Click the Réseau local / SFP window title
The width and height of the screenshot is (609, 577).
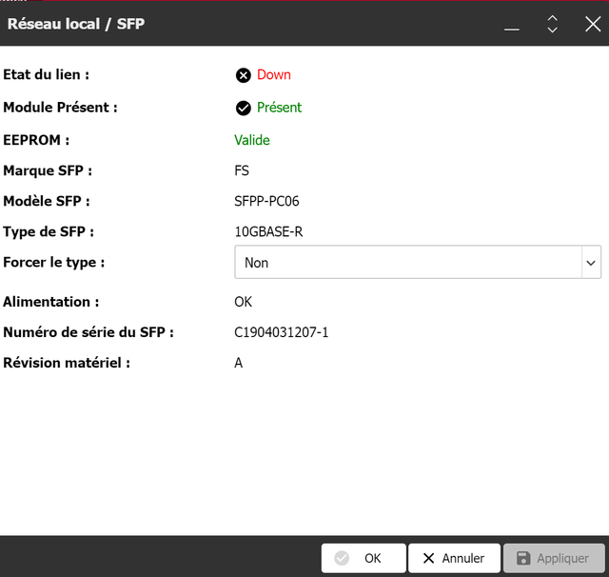[76, 24]
